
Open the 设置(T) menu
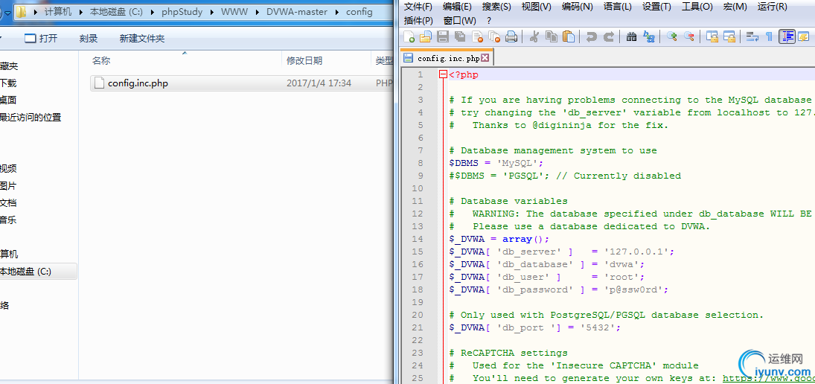click(656, 7)
